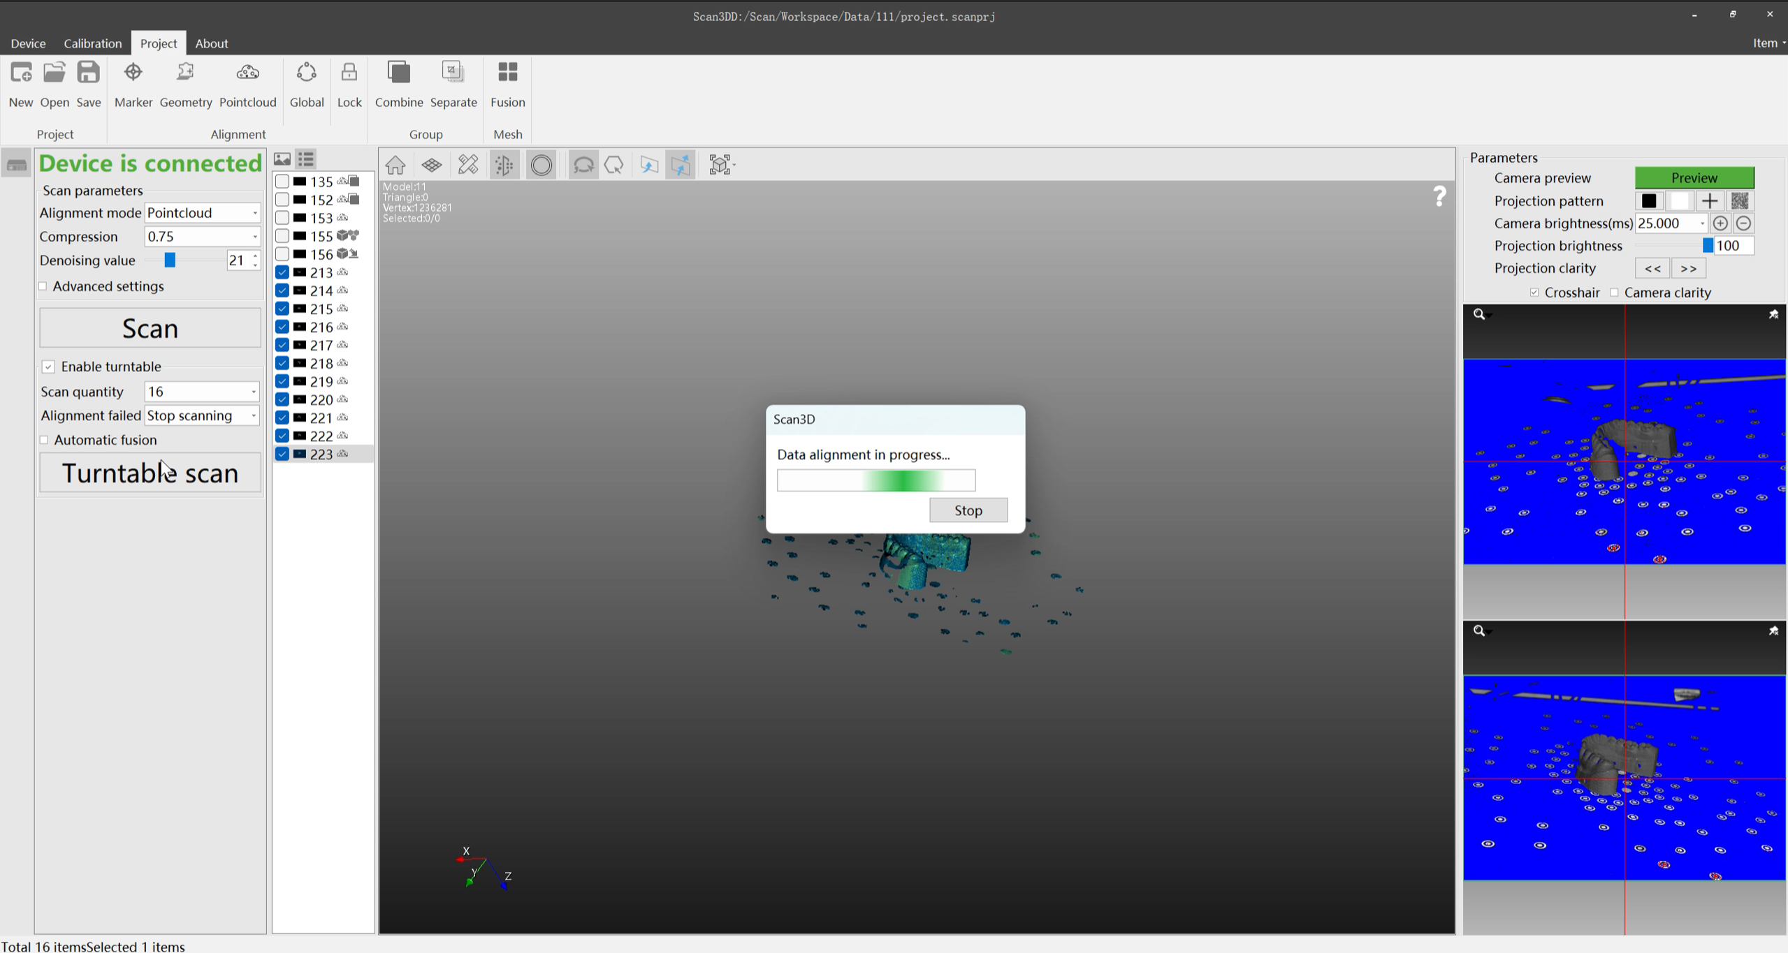The width and height of the screenshot is (1788, 953).
Task: Click the Save project icon
Action: tap(89, 73)
